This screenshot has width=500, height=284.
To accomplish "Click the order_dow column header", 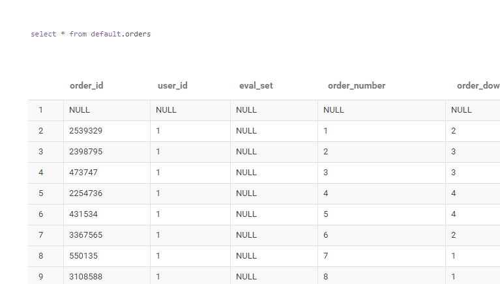I will click(x=478, y=85).
